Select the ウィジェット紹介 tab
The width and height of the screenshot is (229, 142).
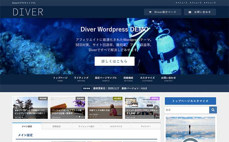tap(86, 126)
